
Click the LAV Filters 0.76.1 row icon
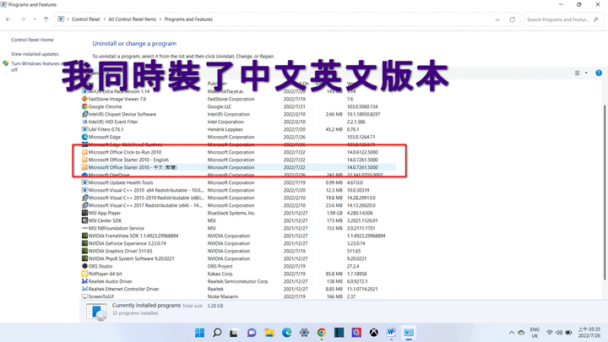point(84,129)
